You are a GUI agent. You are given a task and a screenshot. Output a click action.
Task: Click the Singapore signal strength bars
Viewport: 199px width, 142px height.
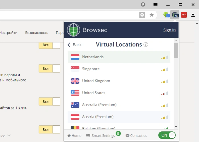tap(165, 69)
